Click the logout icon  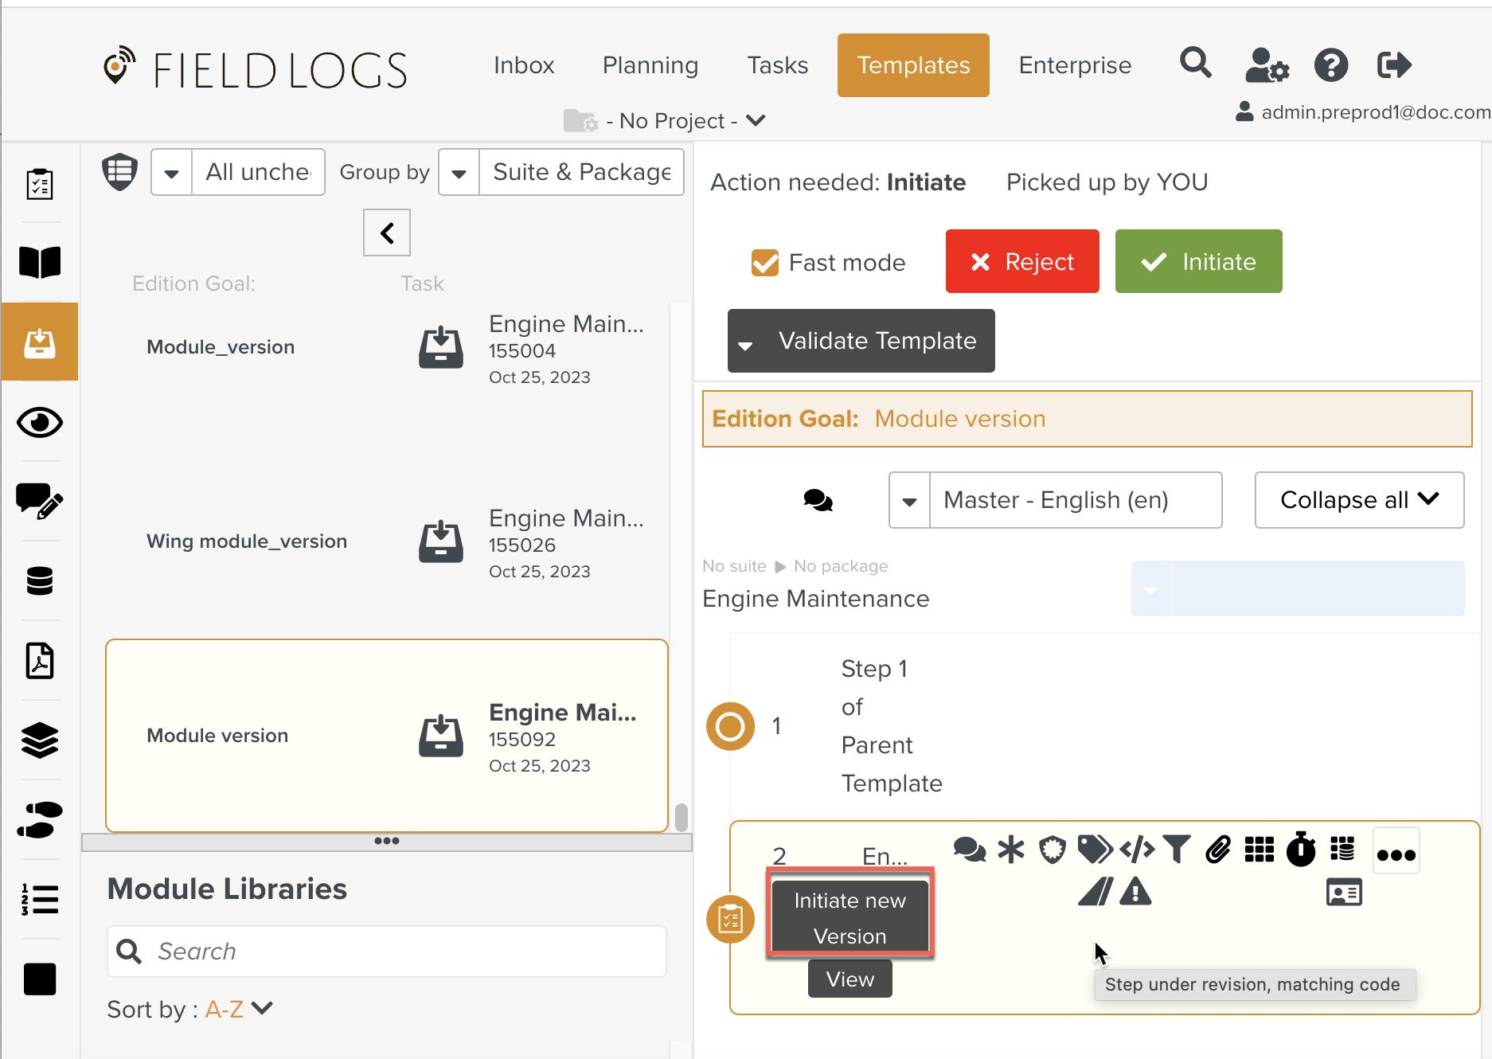coord(1393,64)
